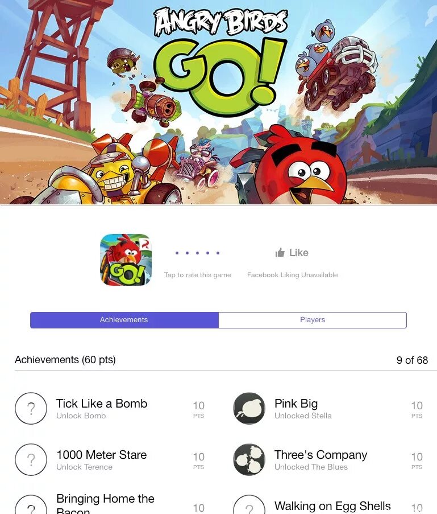Tap the 1000 Meter Stare locked icon
Viewport: 437px width, 514px height.
coord(31,459)
